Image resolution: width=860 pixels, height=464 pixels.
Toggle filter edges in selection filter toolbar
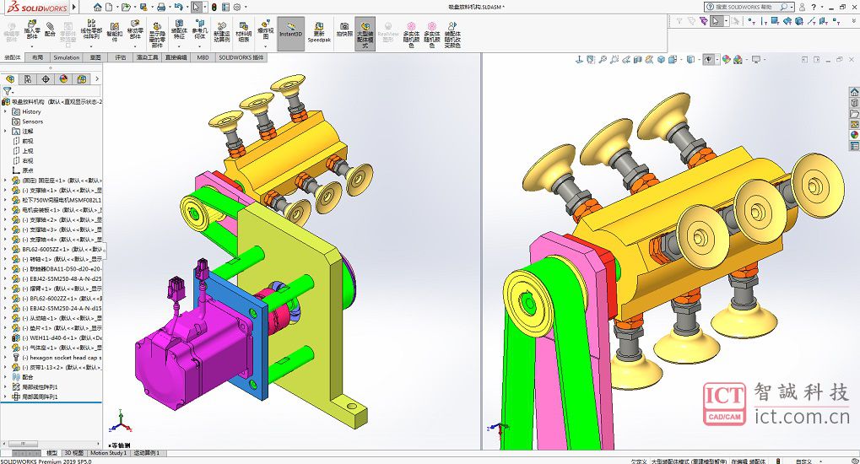tap(763, 21)
